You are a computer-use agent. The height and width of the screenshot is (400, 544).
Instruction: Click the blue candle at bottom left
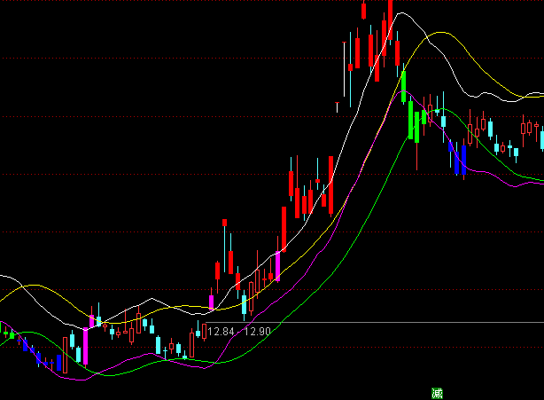click(59, 363)
